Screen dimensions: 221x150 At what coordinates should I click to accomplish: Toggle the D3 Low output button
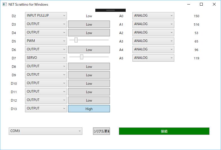(89, 24)
